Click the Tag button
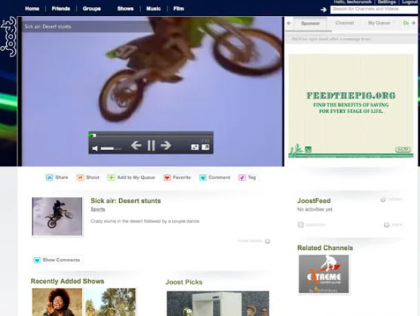 [247, 178]
